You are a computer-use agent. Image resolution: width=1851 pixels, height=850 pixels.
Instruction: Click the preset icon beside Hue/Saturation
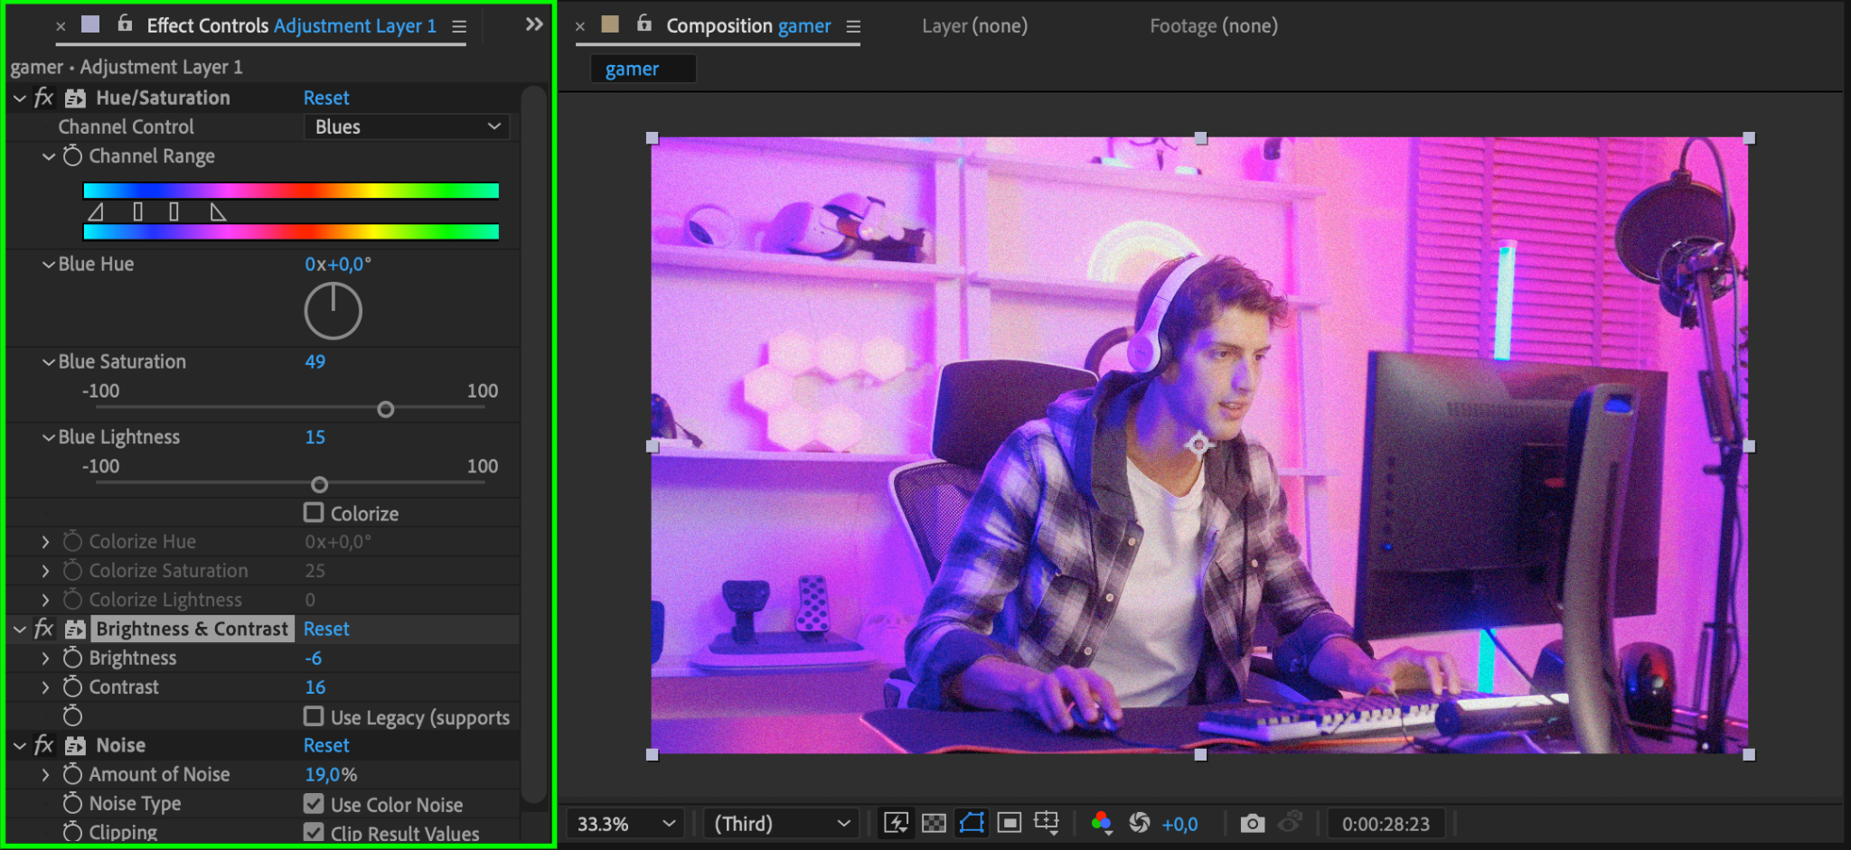pos(76,98)
